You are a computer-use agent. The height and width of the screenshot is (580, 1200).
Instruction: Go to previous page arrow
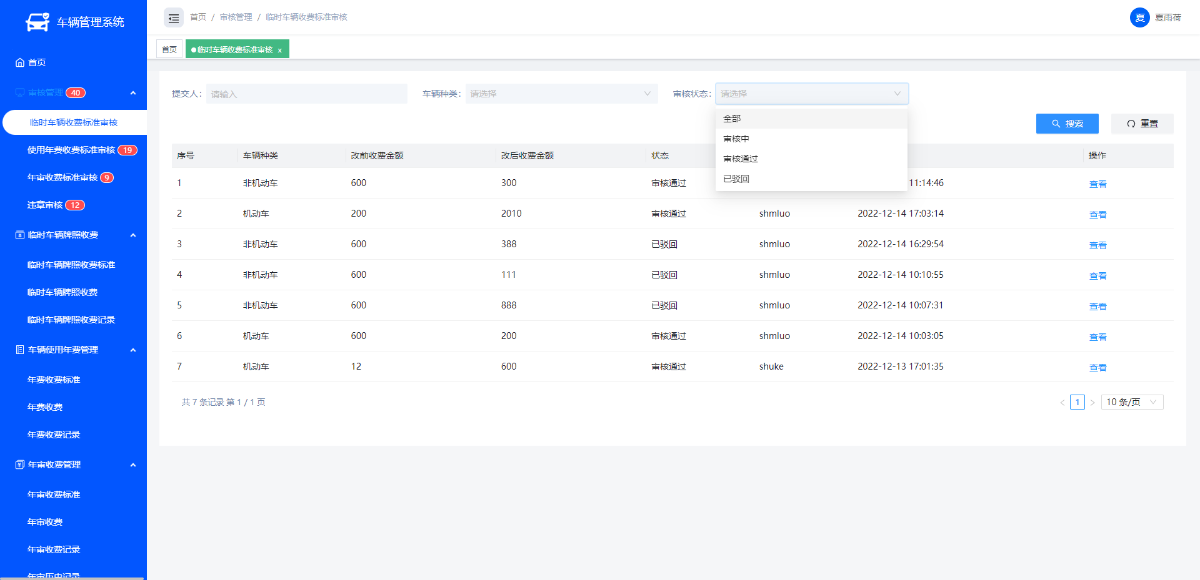tap(1062, 403)
